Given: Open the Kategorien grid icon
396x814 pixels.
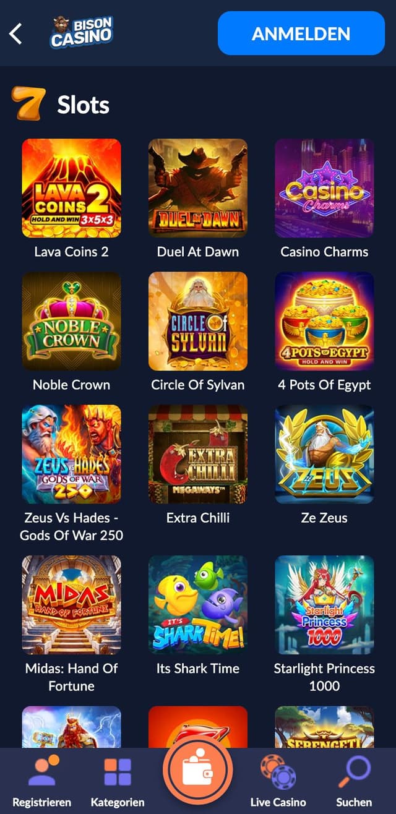Looking at the screenshot, I should (x=118, y=772).
